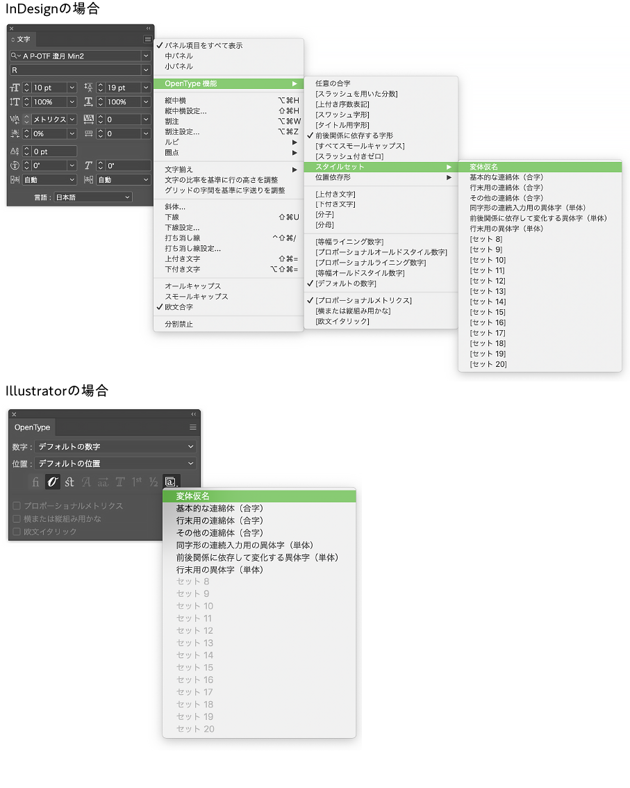This screenshot has width=630, height=788.
Task: Toggle [プロポーショナルメトリクス] menu item
Action: point(381,300)
